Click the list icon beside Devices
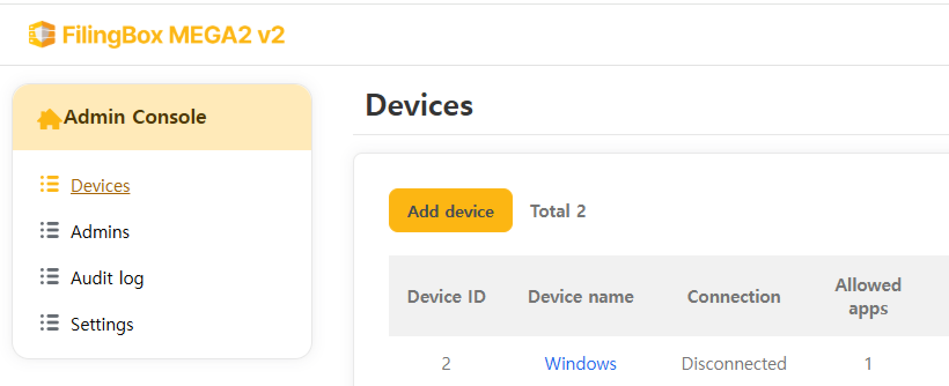Screen dimensions: 949x386 50,184
